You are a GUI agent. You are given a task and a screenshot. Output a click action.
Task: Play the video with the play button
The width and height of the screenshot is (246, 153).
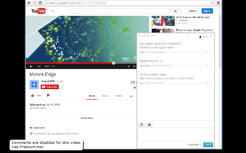(31, 67)
